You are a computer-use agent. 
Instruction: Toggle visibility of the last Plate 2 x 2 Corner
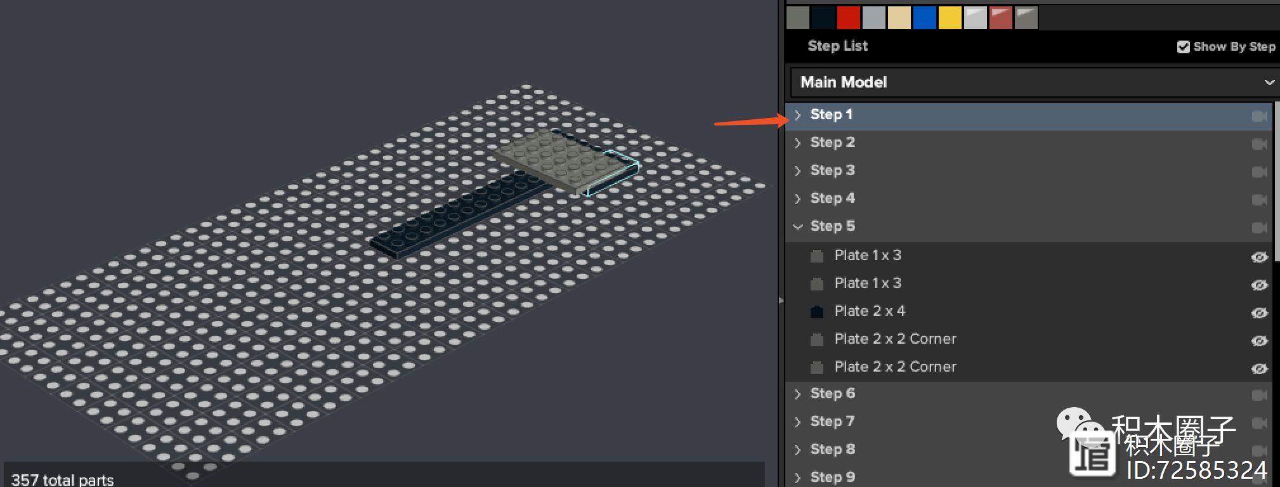(x=1259, y=368)
